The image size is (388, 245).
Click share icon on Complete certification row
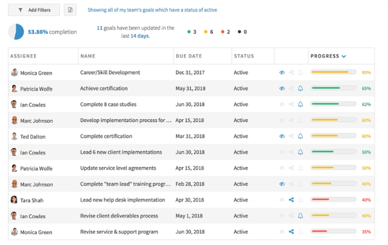click(x=291, y=136)
